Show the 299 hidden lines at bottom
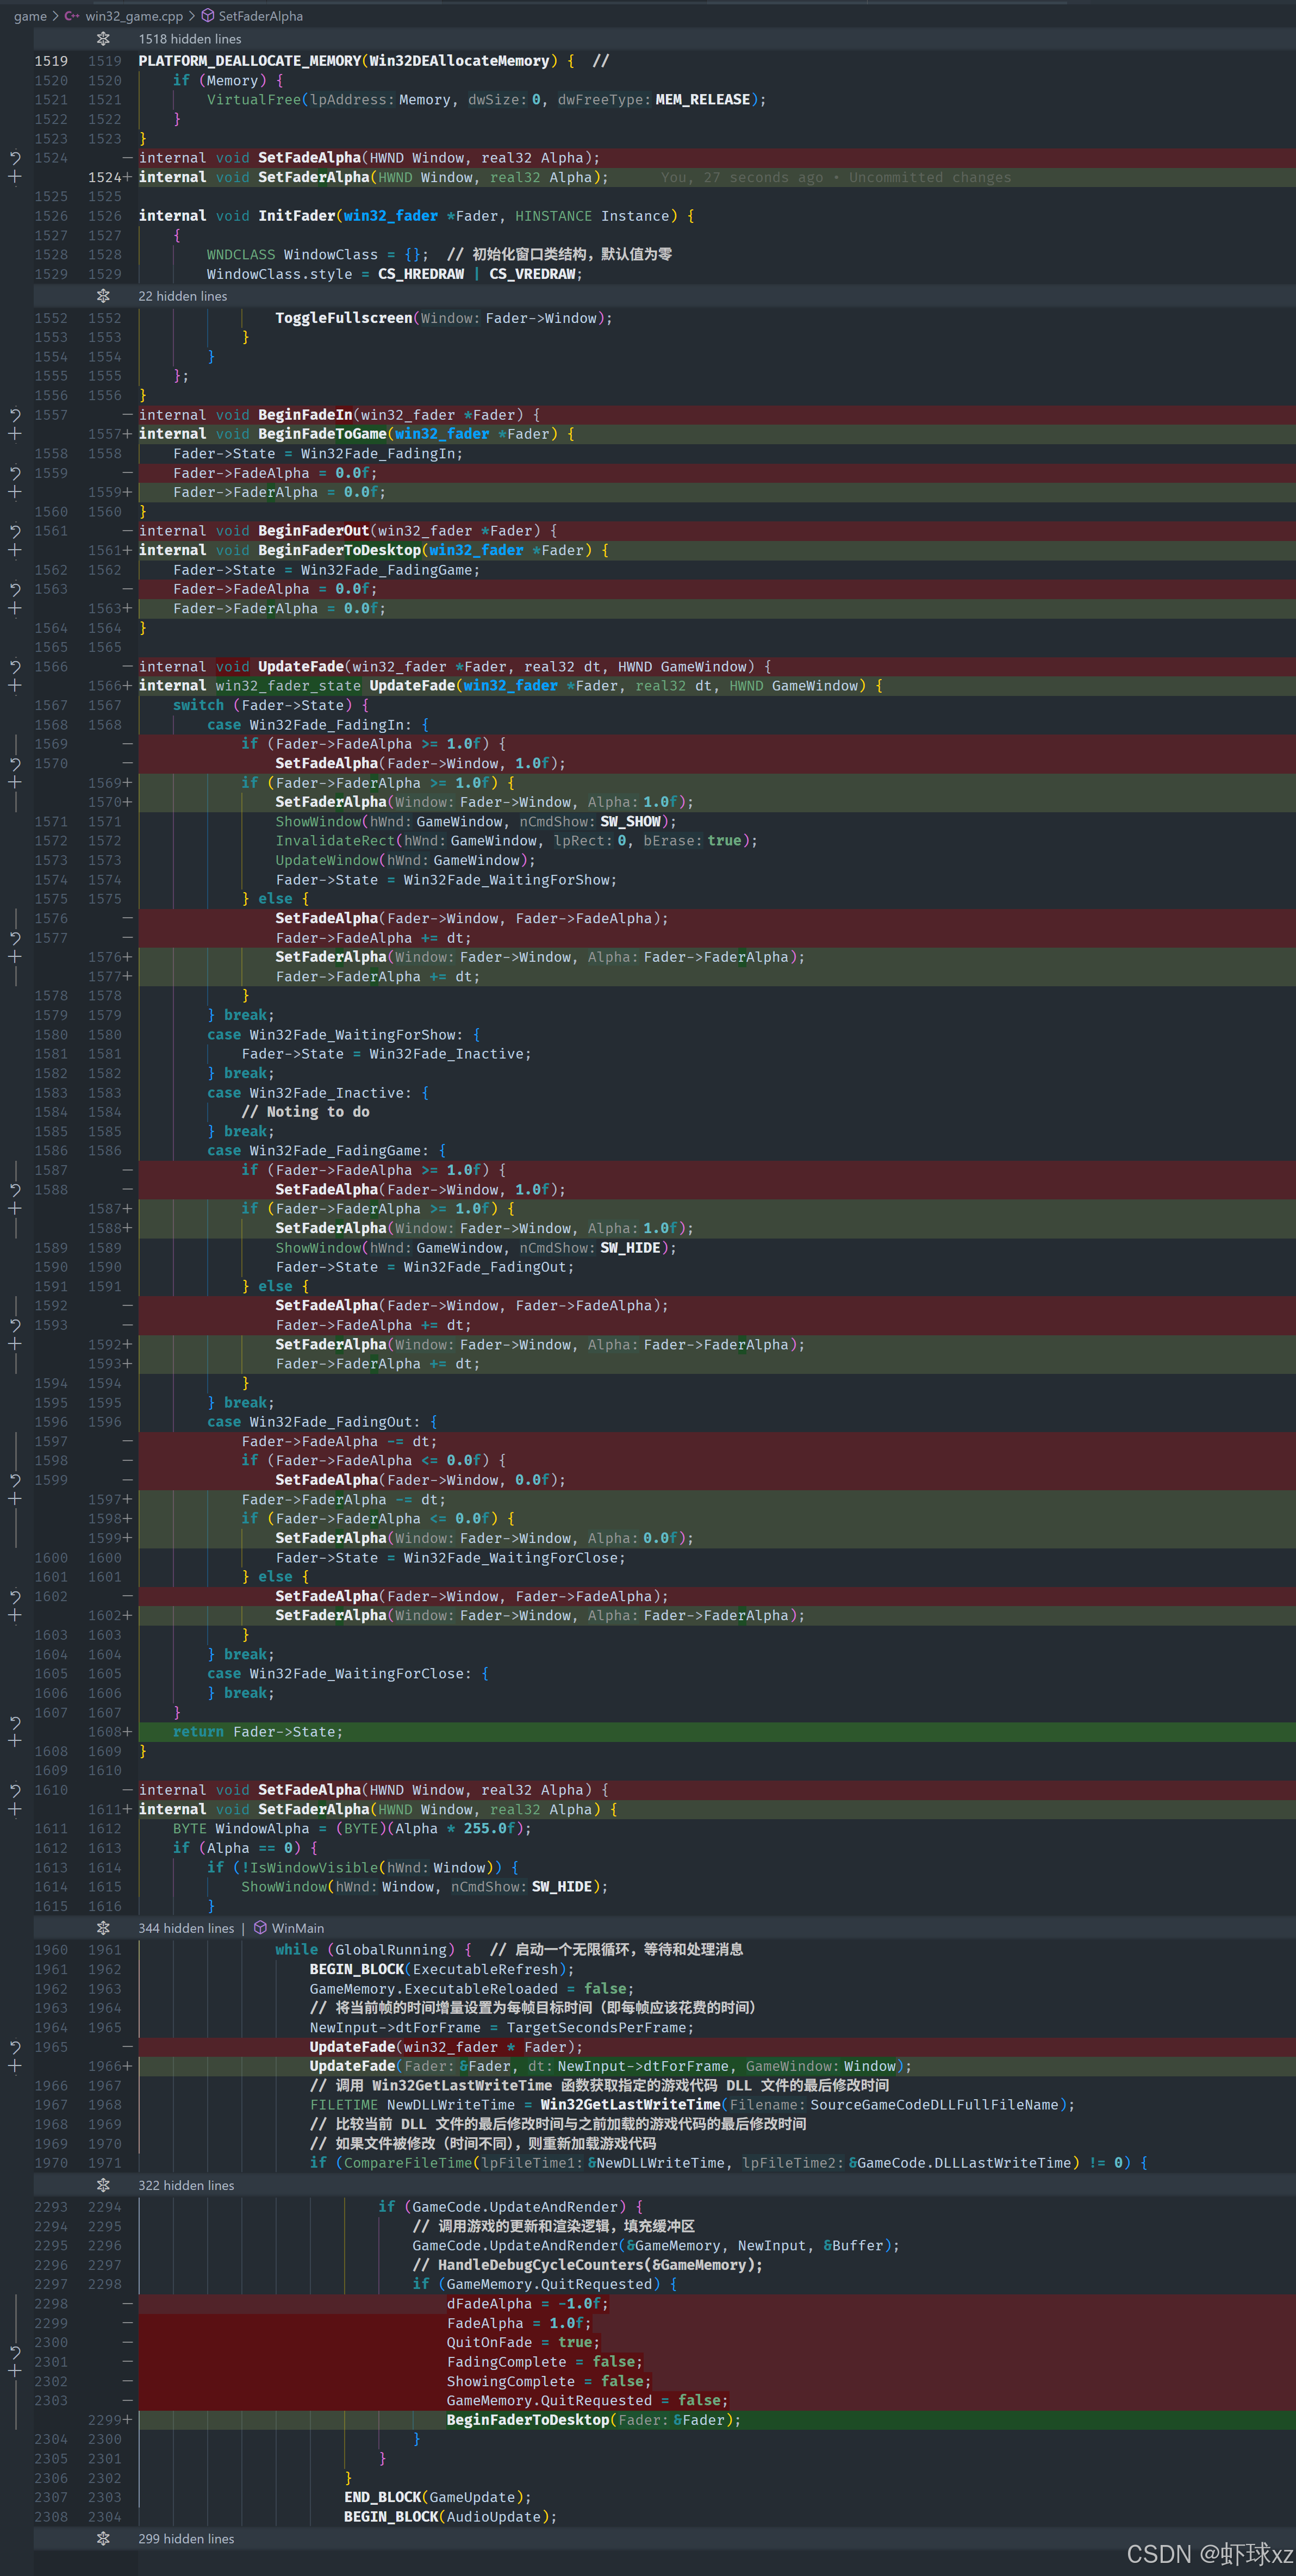This screenshot has width=1296, height=2576. pyautogui.click(x=103, y=2538)
